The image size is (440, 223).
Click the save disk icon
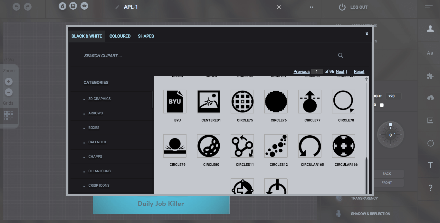(x=73, y=6)
